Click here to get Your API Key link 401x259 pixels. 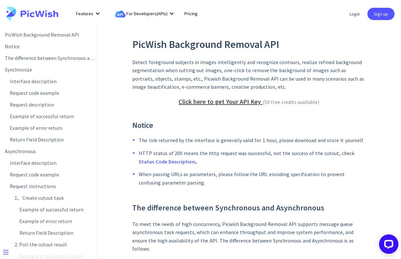[221, 102]
